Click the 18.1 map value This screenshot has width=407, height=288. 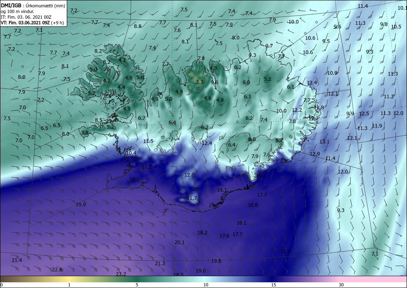[x=241, y=223]
